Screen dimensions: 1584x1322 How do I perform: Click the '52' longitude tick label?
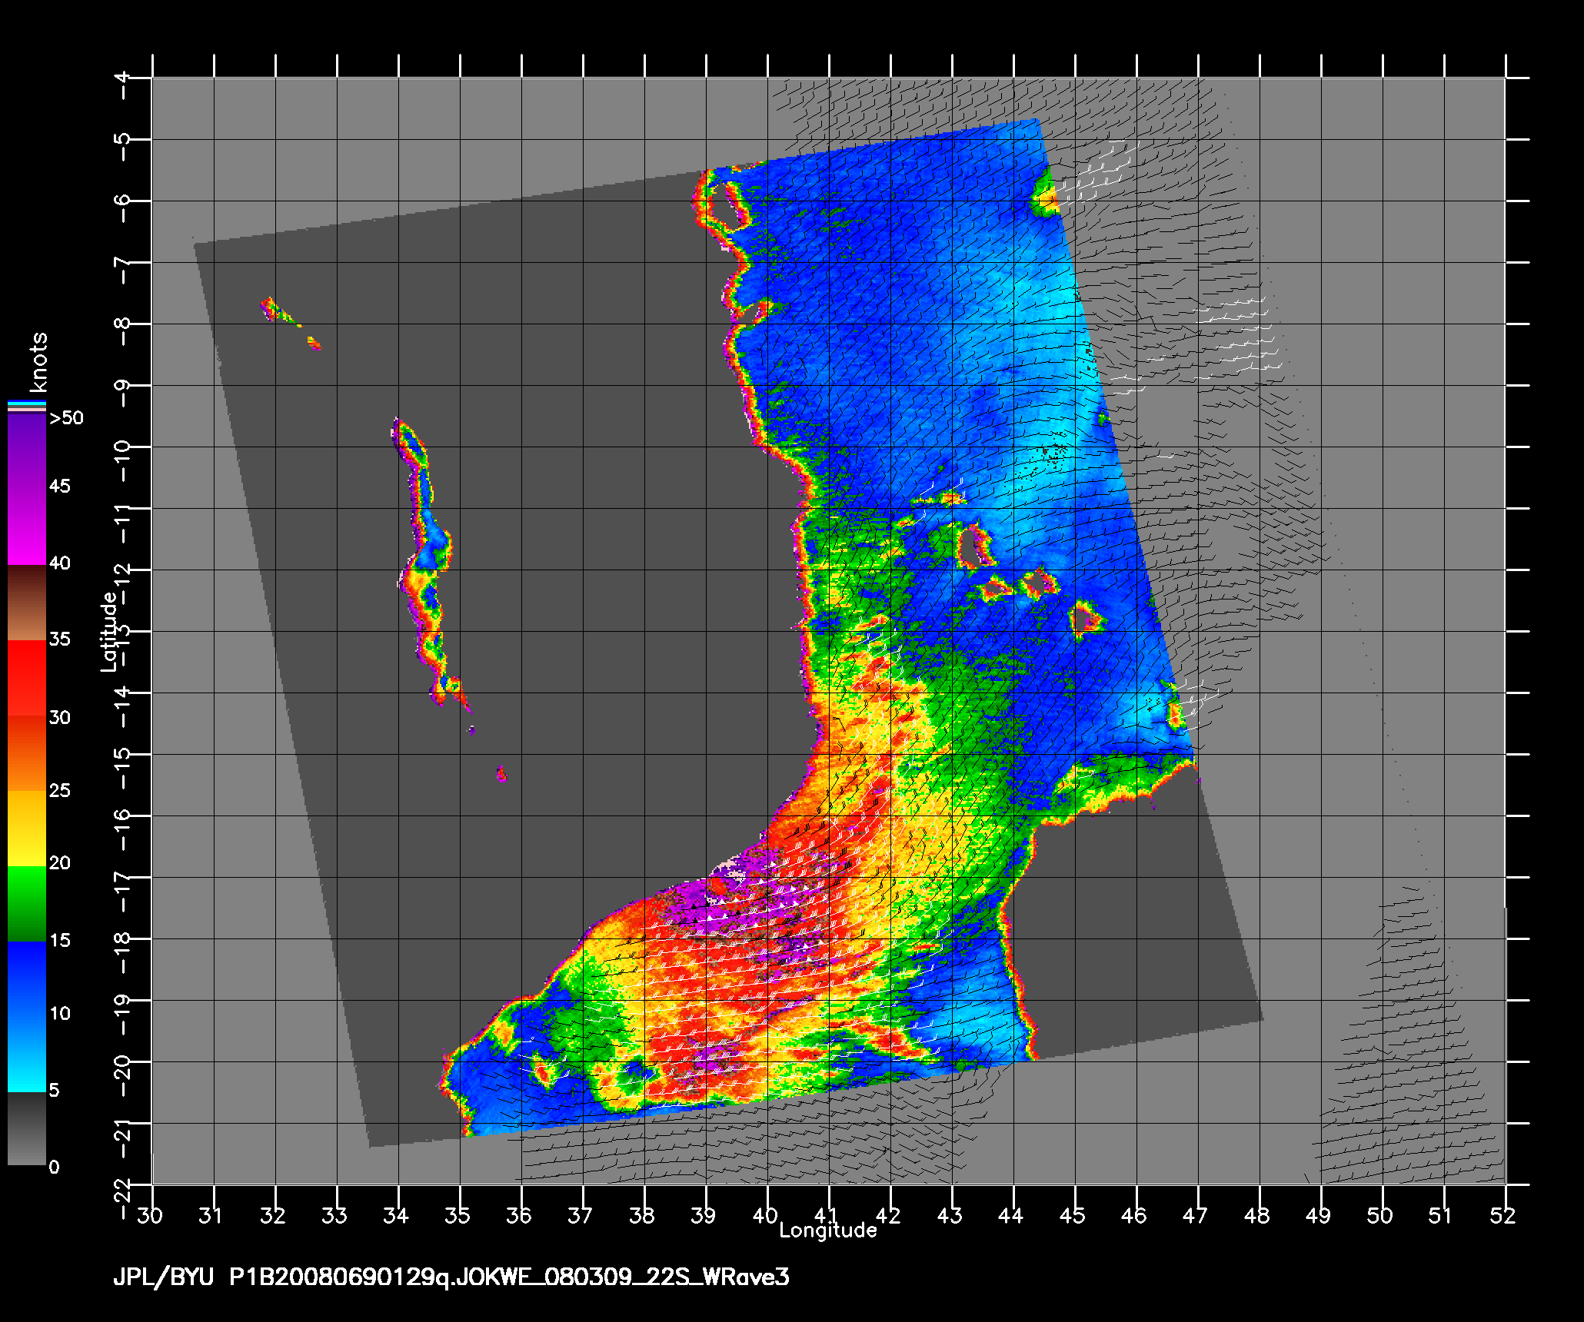pyautogui.click(x=1503, y=1215)
